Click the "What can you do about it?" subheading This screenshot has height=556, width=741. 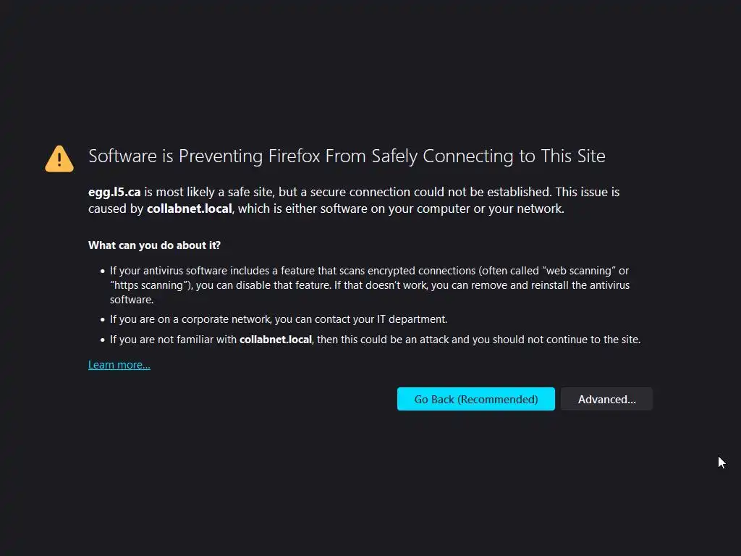click(154, 245)
